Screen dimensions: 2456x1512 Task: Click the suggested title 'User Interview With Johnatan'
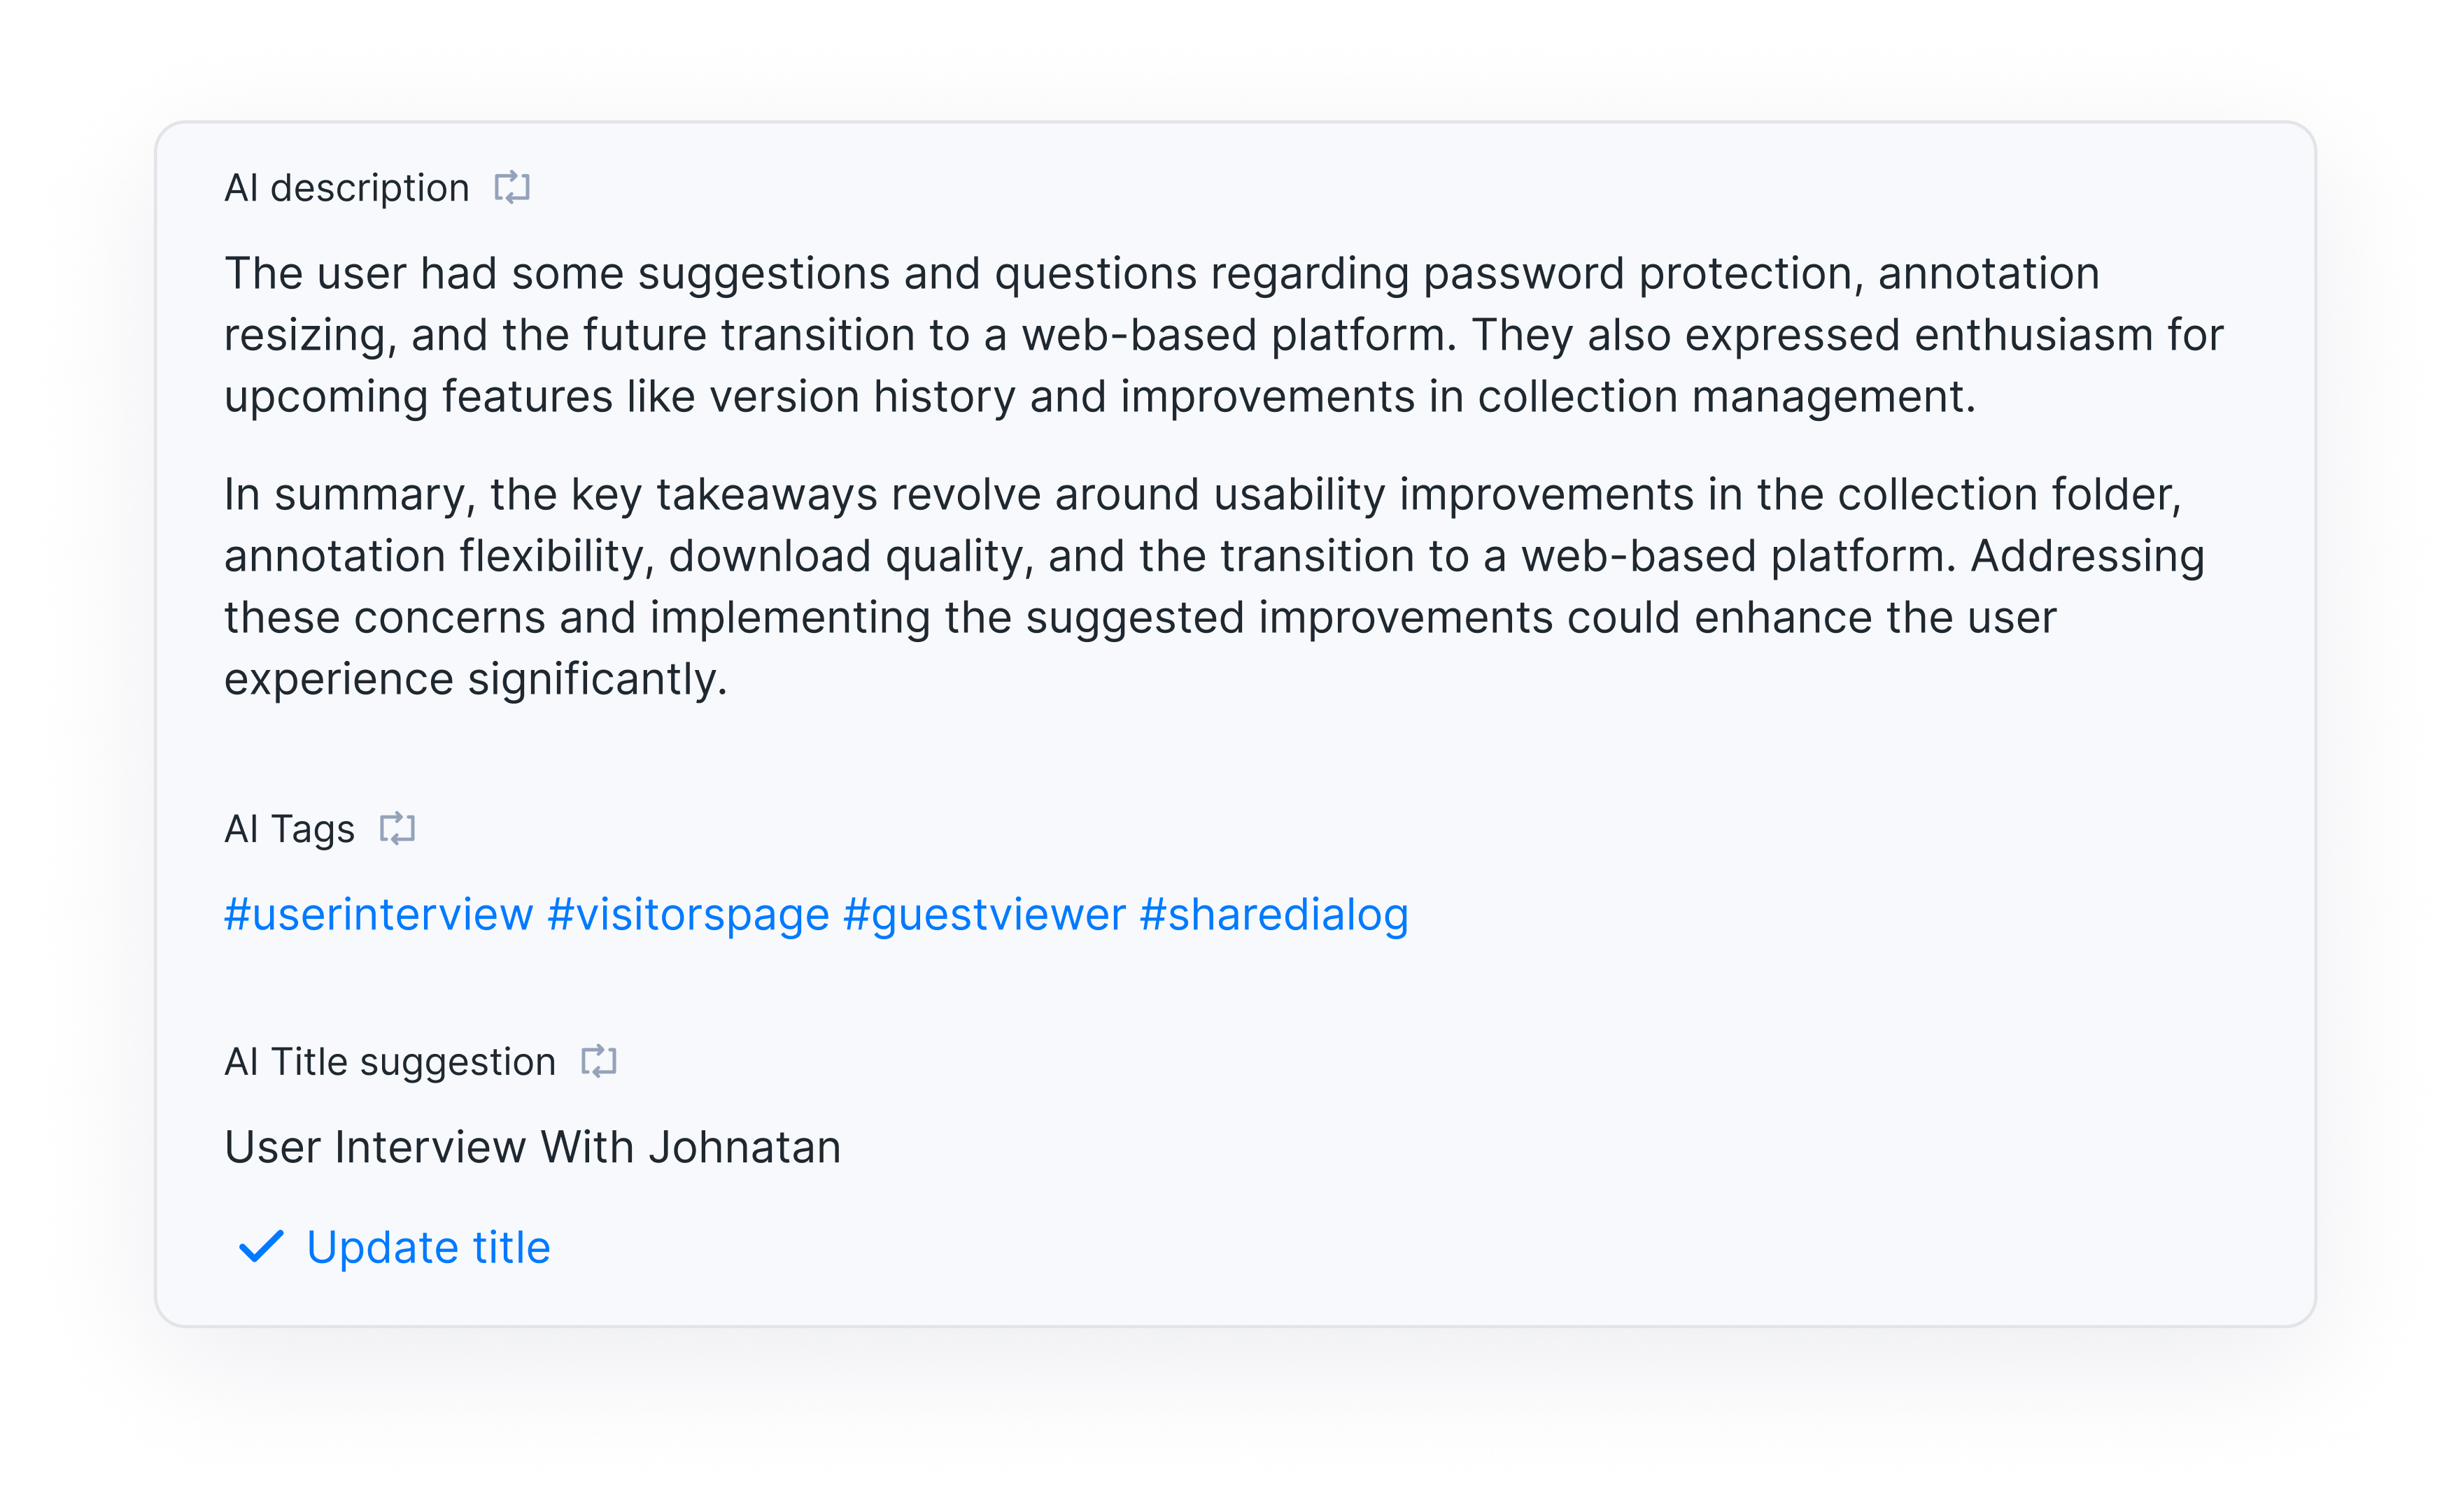[532, 1147]
